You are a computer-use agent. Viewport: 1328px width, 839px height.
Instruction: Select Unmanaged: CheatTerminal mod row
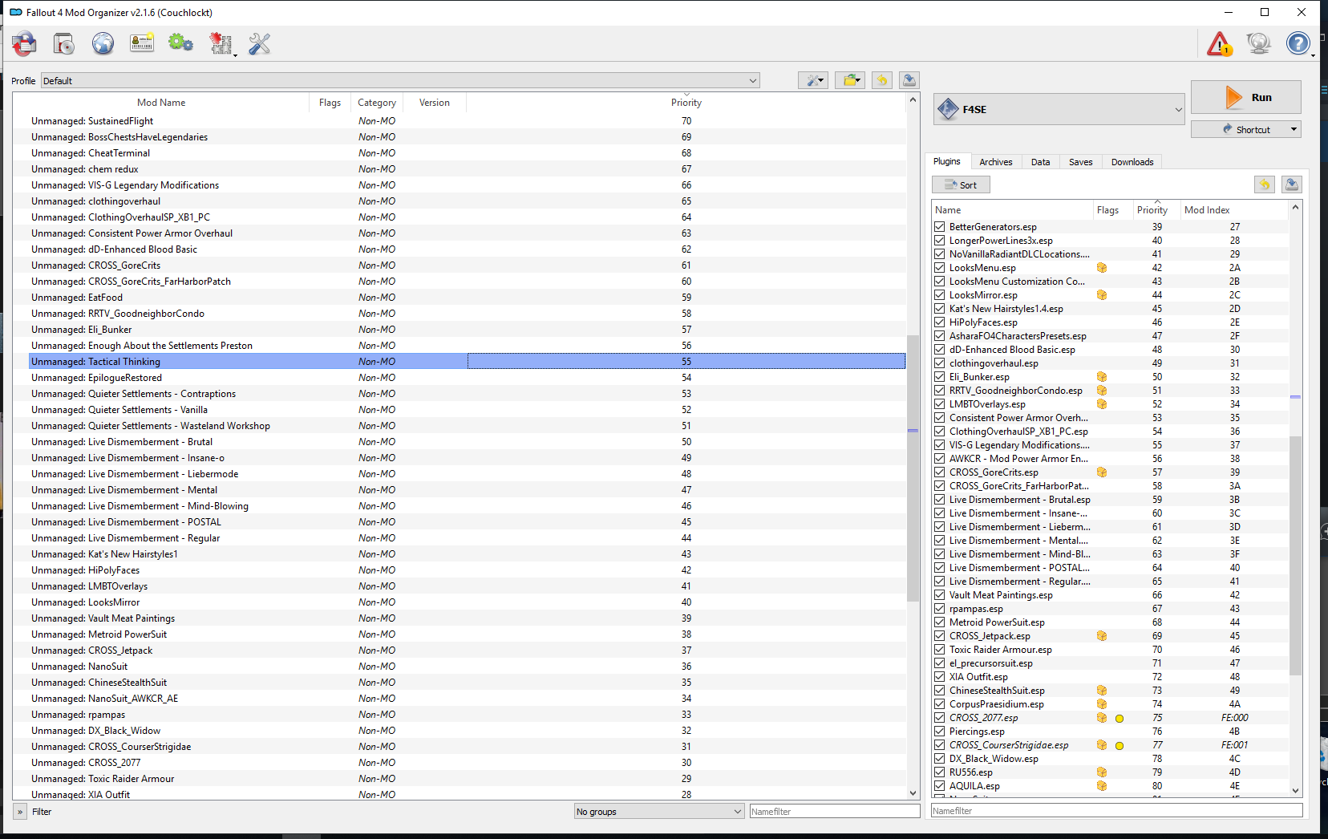click(x=467, y=153)
